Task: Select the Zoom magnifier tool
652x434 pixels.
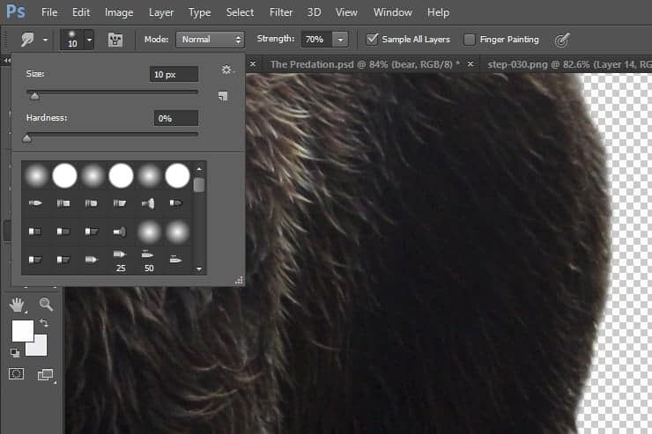Action: (46, 305)
